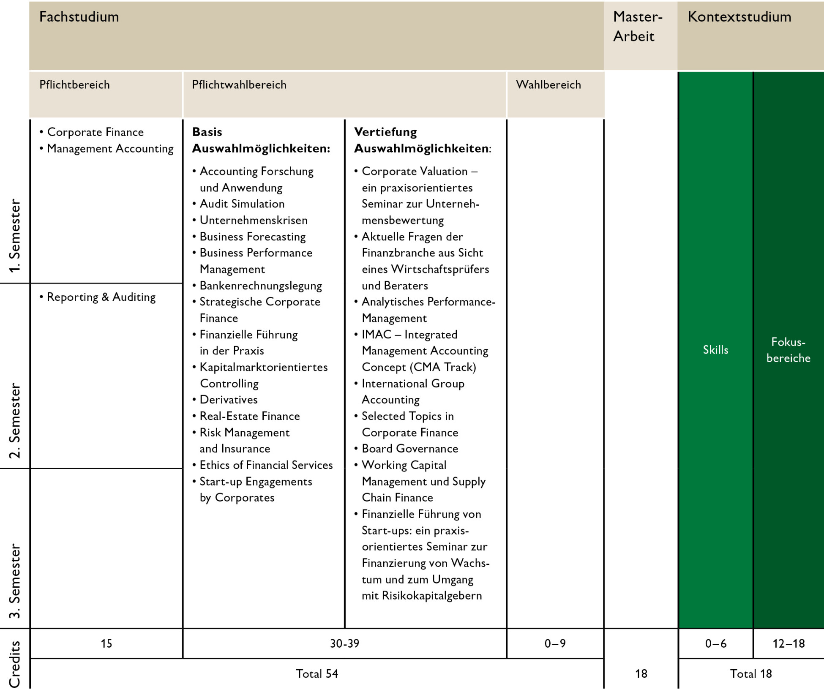Click the Basis Auswahlmöglichkeiten heading

coord(261,140)
